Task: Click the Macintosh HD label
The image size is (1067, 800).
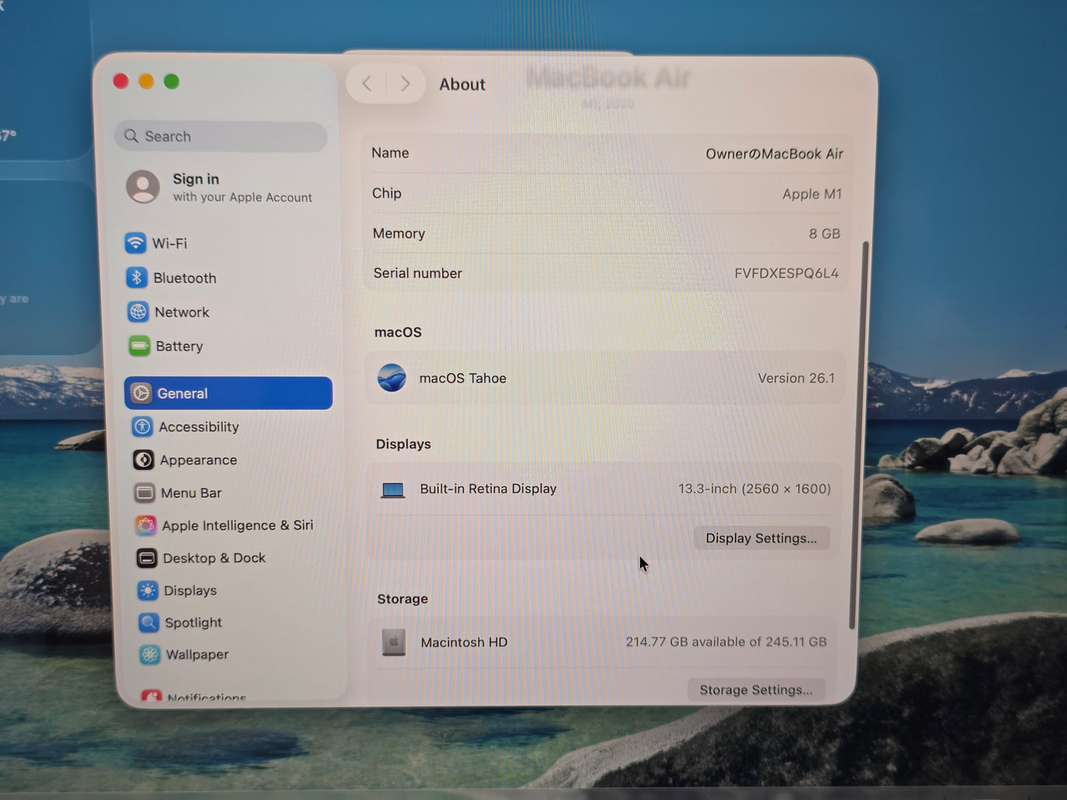Action: [x=464, y=642]
